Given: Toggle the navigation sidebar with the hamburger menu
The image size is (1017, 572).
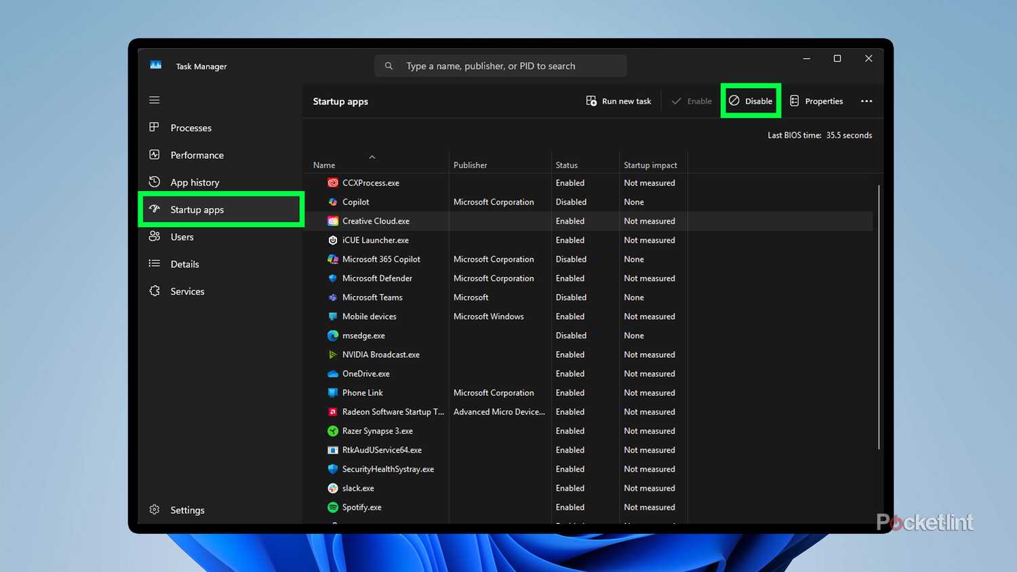Looking at the screenshot, I should (x=154, y=100).
